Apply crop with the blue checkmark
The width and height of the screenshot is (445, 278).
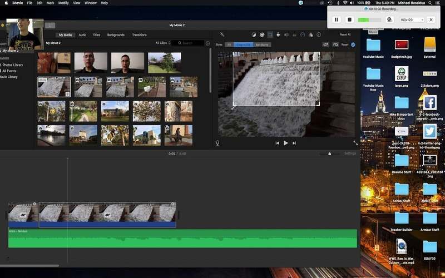tap(353, 44)
